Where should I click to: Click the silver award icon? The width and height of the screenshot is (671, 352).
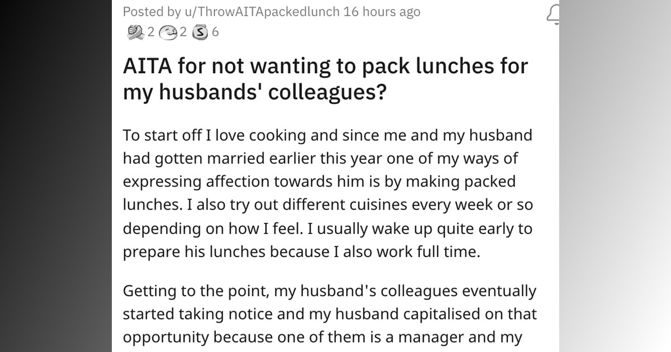200,32
